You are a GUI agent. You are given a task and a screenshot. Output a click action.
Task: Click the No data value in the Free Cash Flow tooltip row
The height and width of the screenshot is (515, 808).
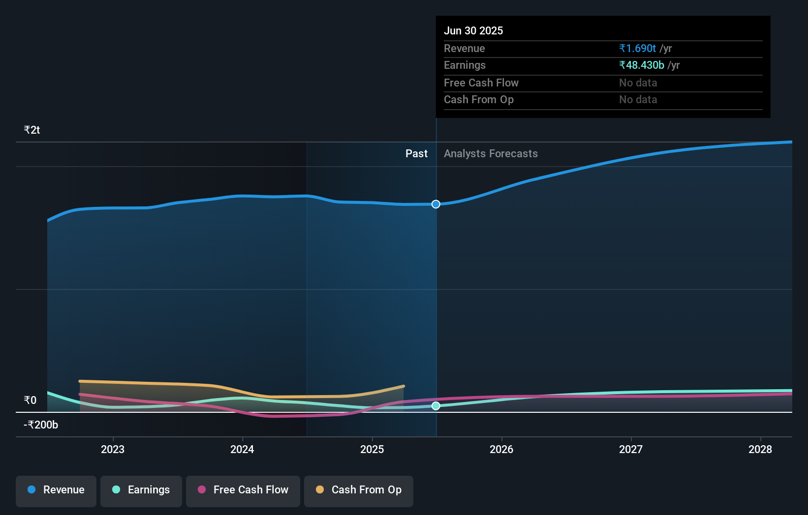click(638, 83)
